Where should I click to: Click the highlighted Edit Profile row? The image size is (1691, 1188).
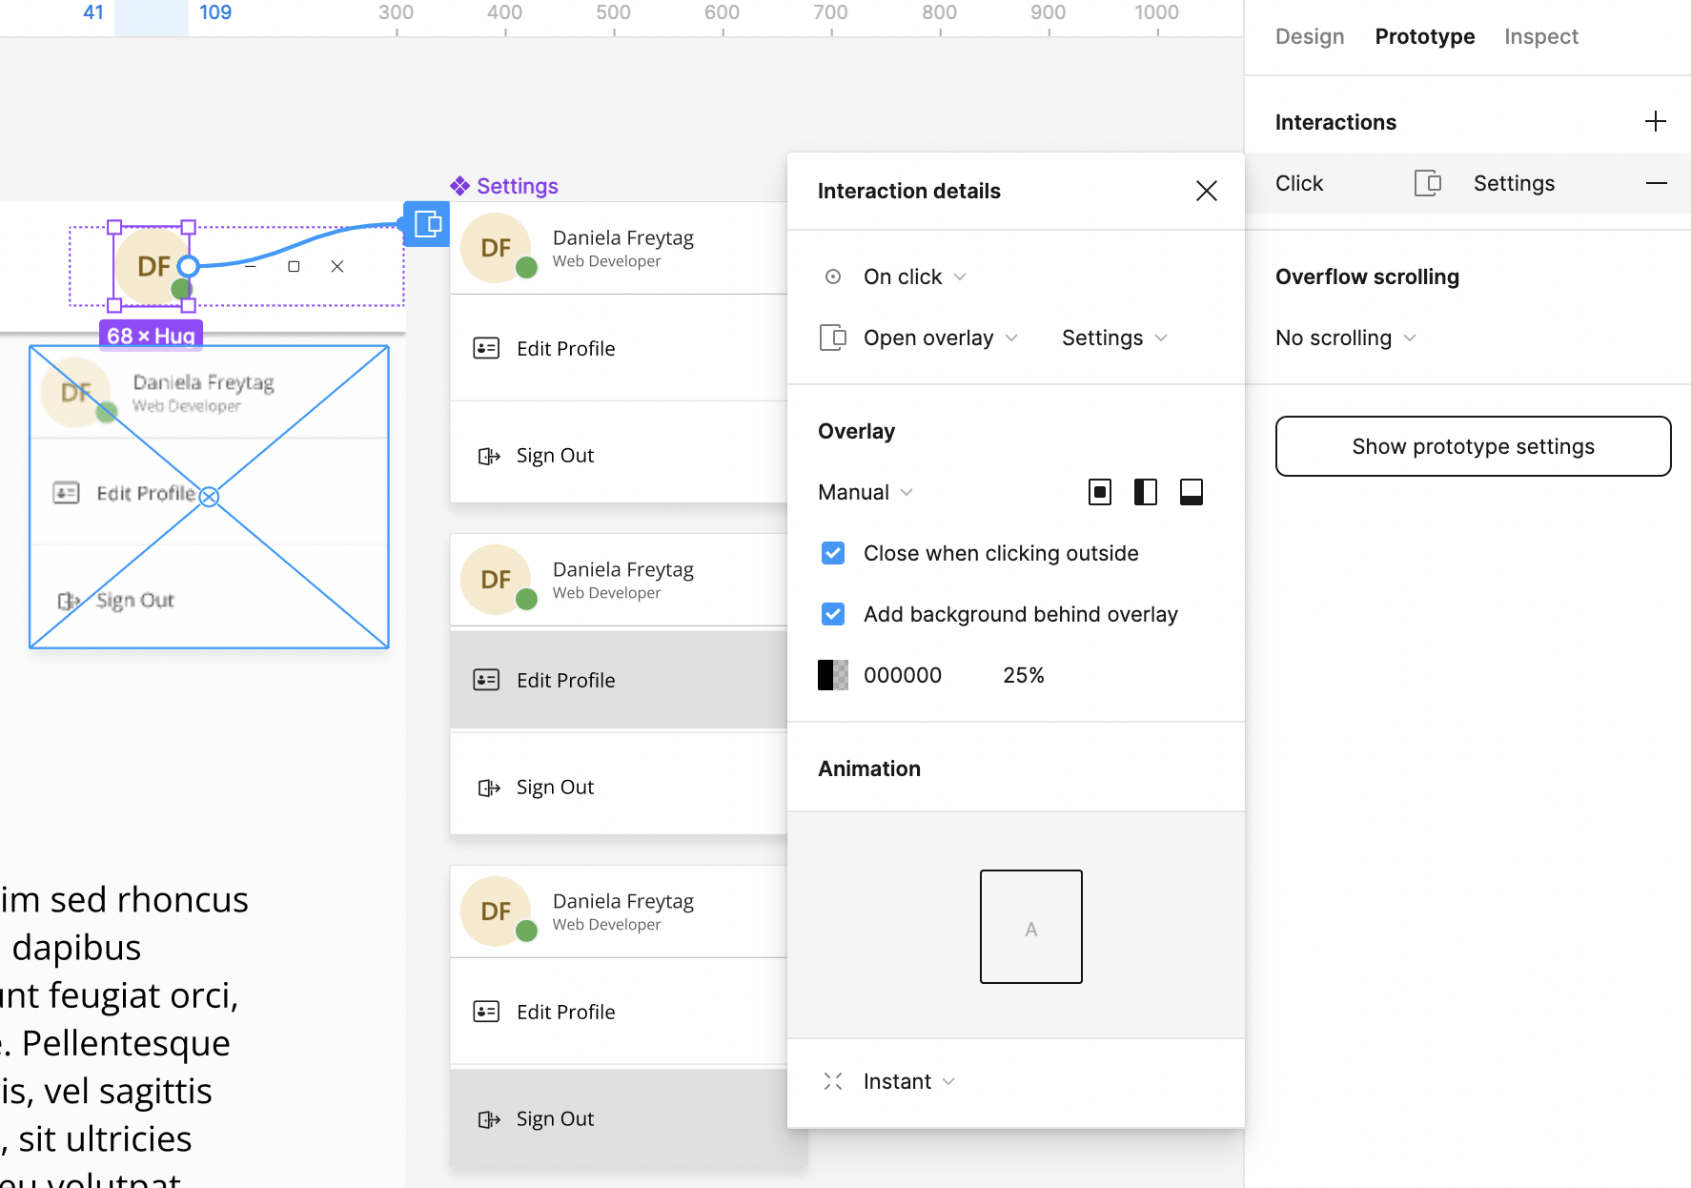619,680
